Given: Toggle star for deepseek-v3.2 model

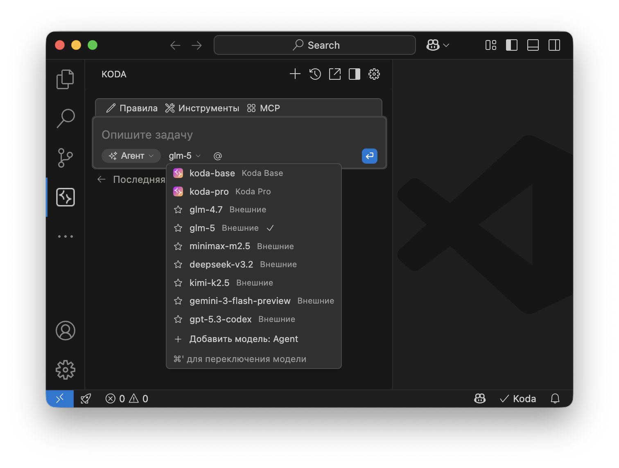Looking at the screenshot, I should 178,265.
